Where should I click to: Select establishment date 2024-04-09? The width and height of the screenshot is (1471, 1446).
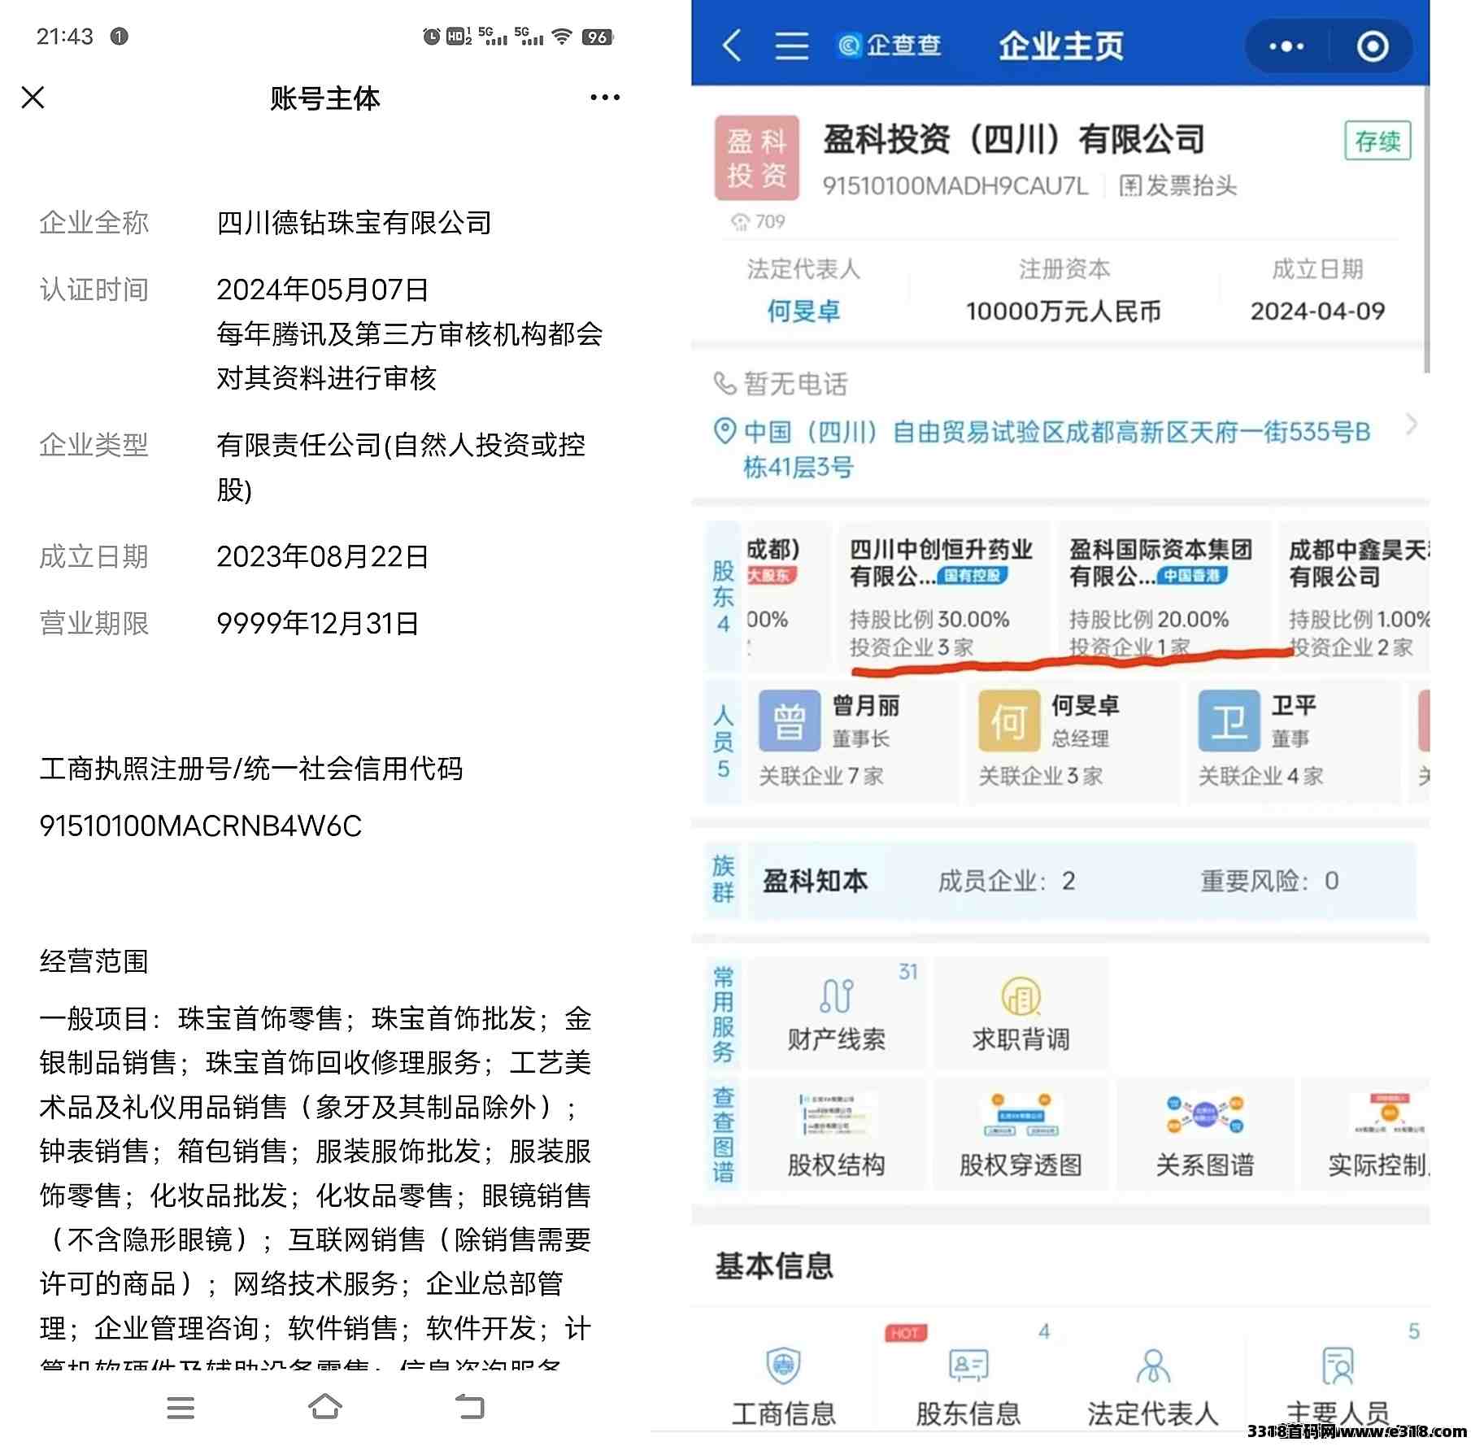[x=1317, y=311]
